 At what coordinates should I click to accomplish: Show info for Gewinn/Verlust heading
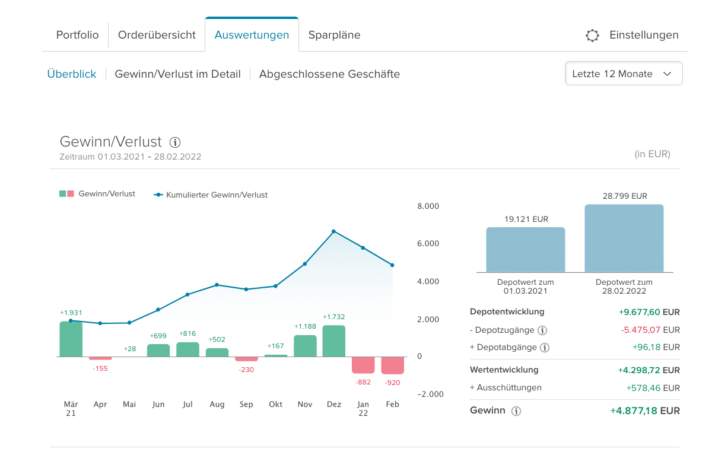click(x=175, y=142)
